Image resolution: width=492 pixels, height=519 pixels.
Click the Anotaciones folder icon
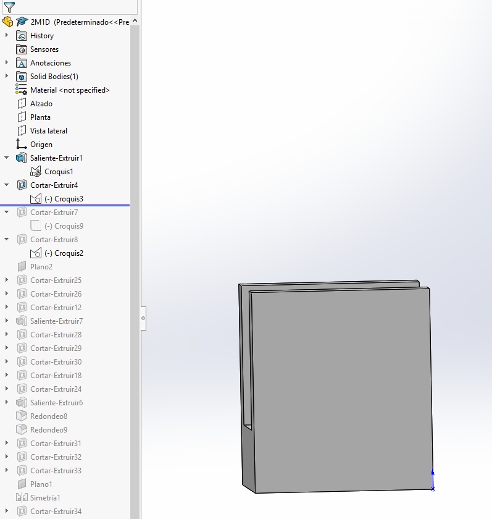point(22,63)
